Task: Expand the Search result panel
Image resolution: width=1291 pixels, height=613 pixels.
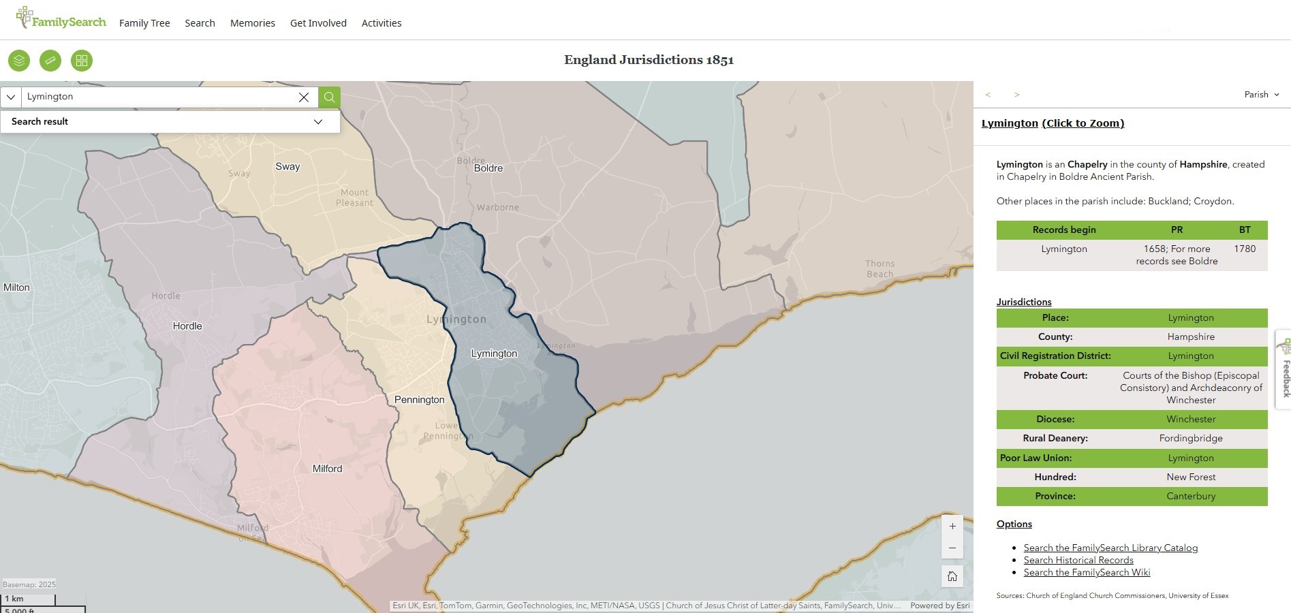Action: (317, 121)
